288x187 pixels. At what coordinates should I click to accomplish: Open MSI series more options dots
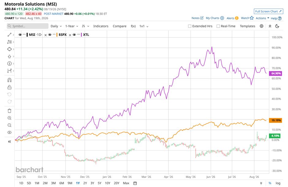pos(24,35)
